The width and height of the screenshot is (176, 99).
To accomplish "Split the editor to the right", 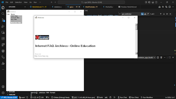I will point(170,7).
